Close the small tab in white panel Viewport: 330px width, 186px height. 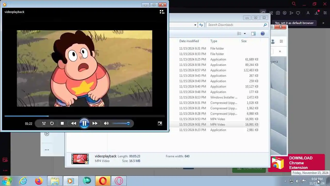click(x=280, y=51)
